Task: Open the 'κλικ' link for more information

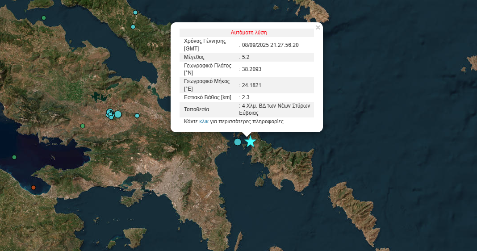Action: (204, 121)
